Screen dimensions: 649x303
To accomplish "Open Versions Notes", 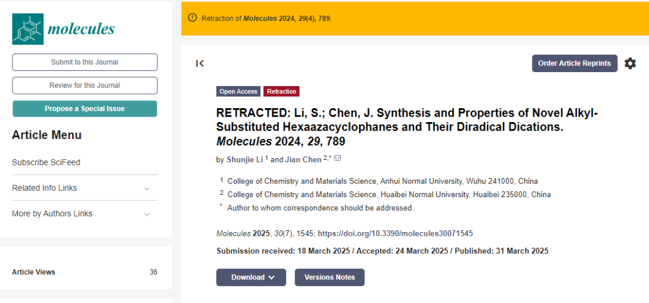I will (x=329, y=277).
